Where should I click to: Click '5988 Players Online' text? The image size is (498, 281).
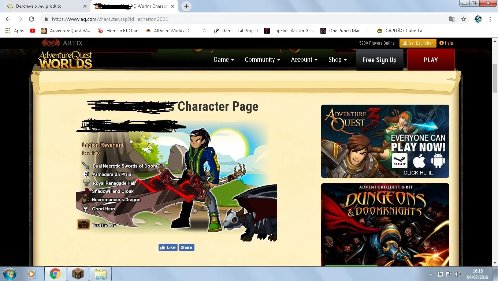pyautogui.click(x=377, y=43)
